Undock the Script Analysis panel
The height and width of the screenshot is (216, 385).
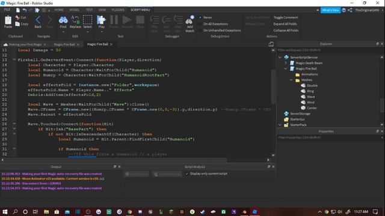pos(269,167)
